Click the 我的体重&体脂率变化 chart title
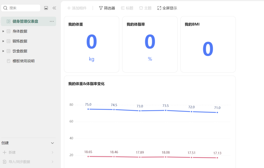Image resolution: width=264 pixels, height=168 pixels. [86, 84]
